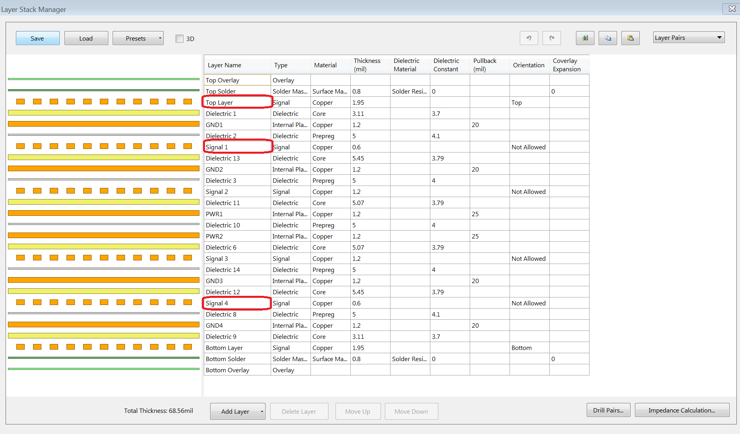
Task: Open the Presets dropdown
Action: coord(138,38)
